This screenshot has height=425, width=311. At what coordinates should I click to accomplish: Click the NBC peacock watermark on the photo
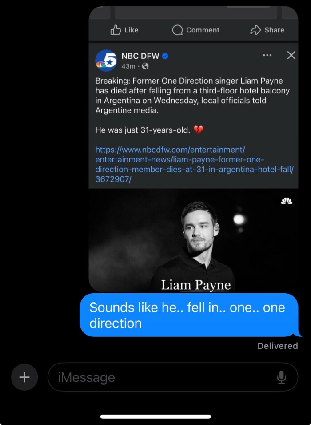click(x=287, y=201)
